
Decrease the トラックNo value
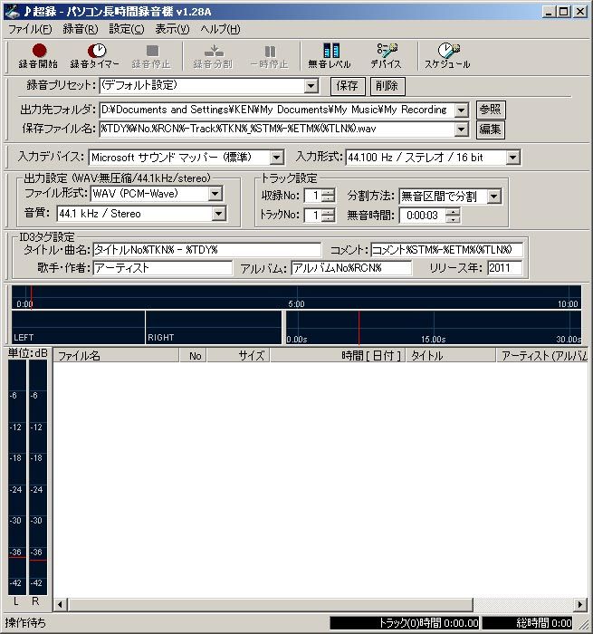click(329, 218)
